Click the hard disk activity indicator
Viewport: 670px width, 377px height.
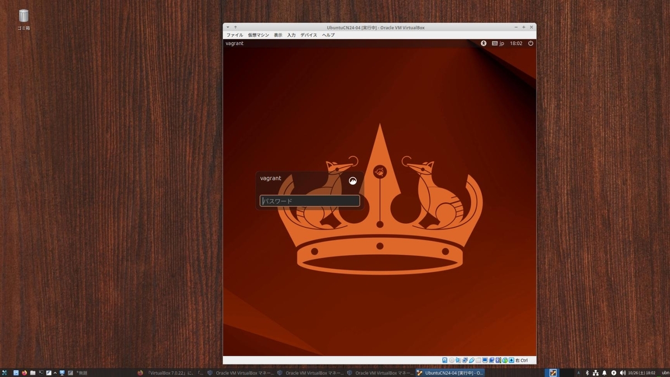pos(445,360)
